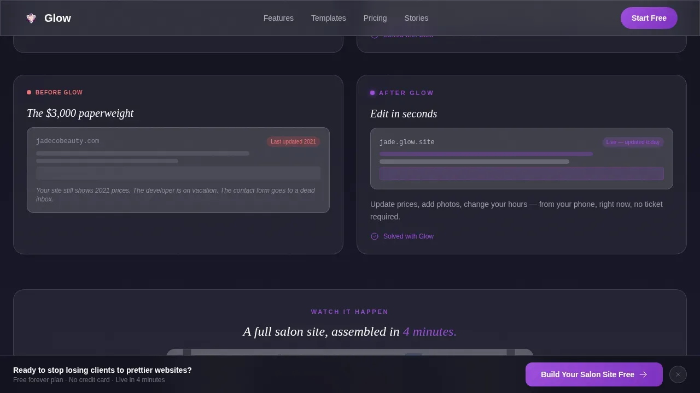Click the WATCH IT HAPPEN label
The height and width of the screenshot is (393, 700).
pyautogui.click(x=350, y=312)
